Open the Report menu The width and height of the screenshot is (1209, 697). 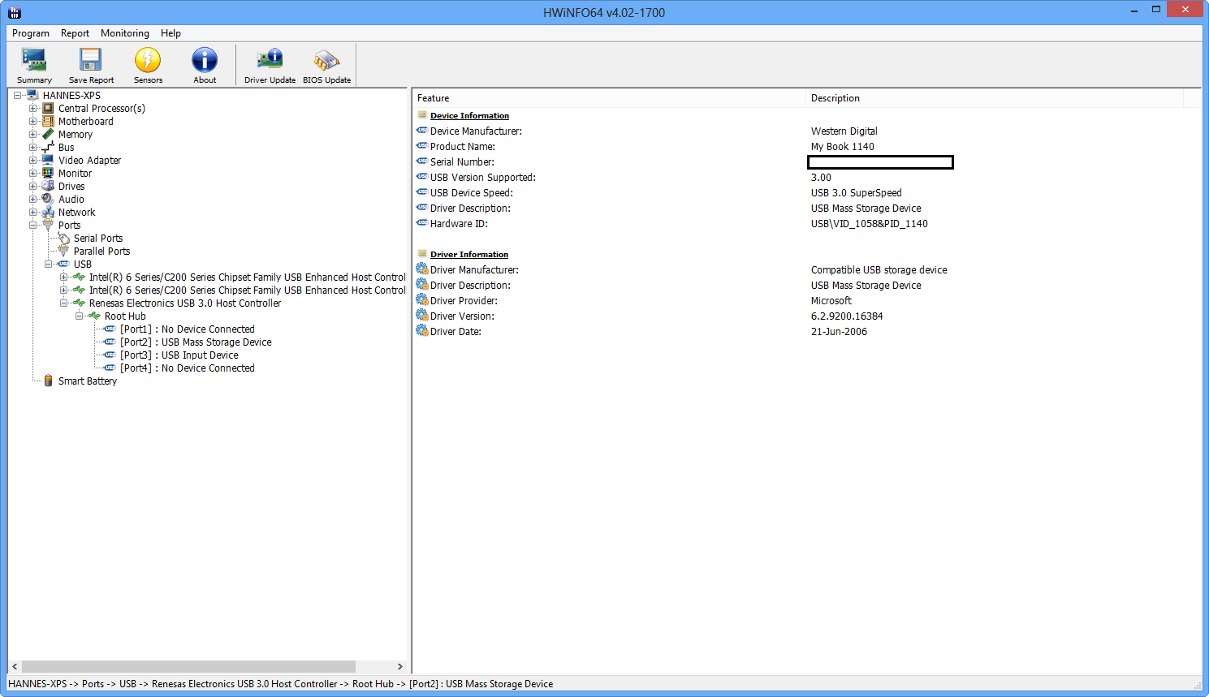pyautogui.click(x=75, y=33)
